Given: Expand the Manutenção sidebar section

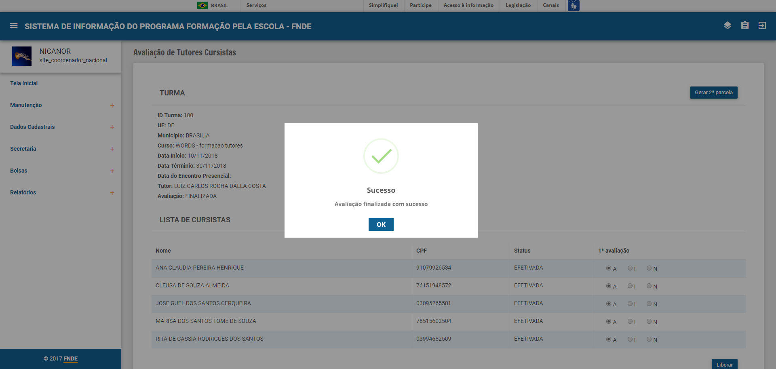Looking at the screenshot, I should click(x=112, y=105).
